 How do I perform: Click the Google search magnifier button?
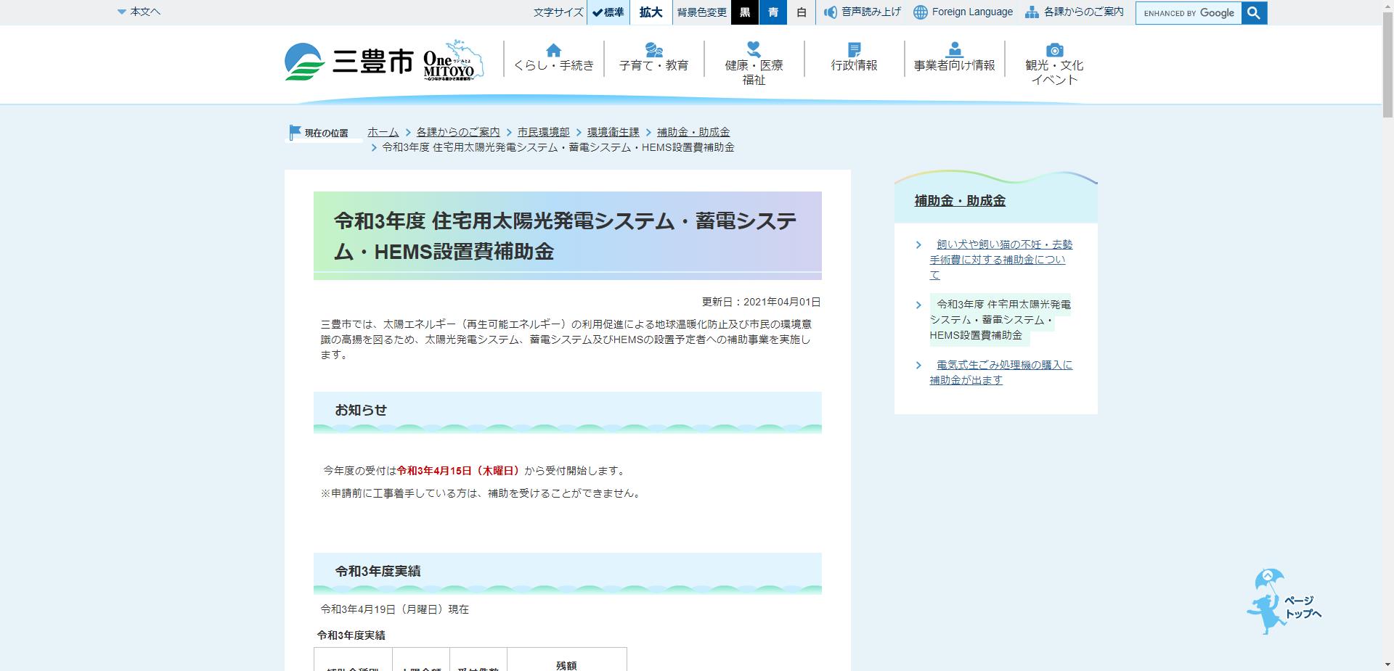[x=1253, y=12]
